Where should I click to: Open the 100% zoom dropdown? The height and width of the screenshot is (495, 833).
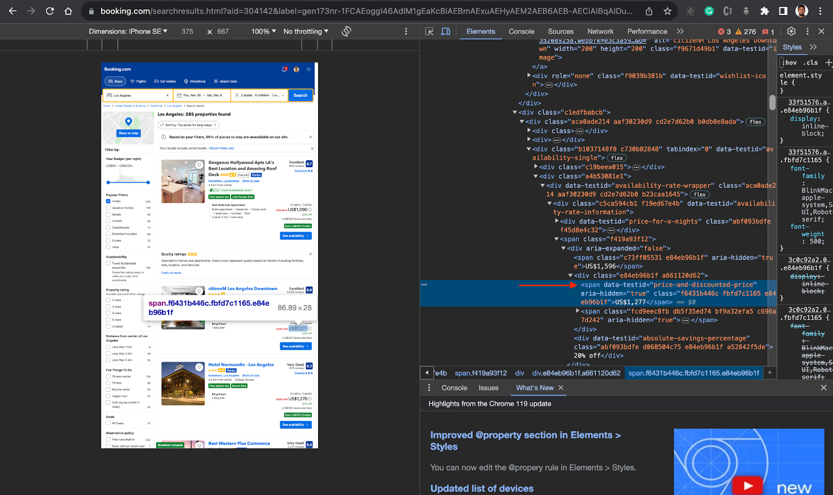(263, 31)
